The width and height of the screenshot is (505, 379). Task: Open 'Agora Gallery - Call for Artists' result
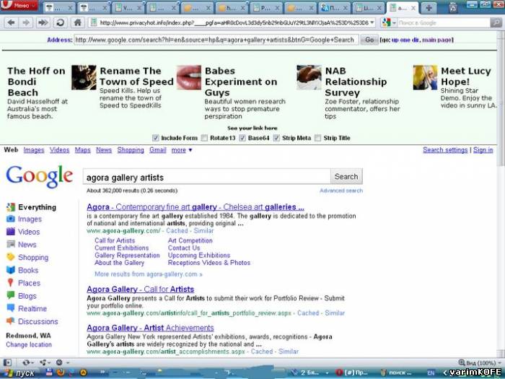(141, 289)
